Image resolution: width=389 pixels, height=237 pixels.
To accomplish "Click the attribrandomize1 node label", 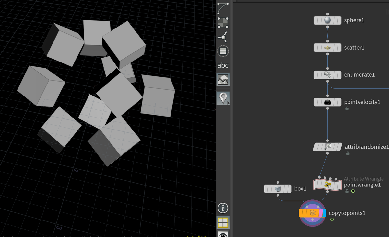I will coord(367,147).
